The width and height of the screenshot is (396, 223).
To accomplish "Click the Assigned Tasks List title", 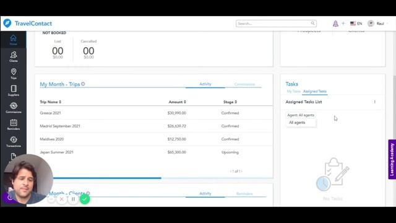I will click(304, 102).
